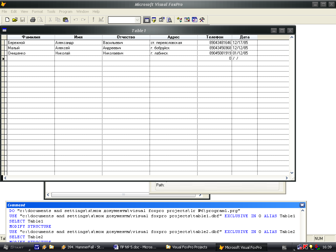
Task: Click the Paste clipboard icon
Action: click(x=66, y=20)
